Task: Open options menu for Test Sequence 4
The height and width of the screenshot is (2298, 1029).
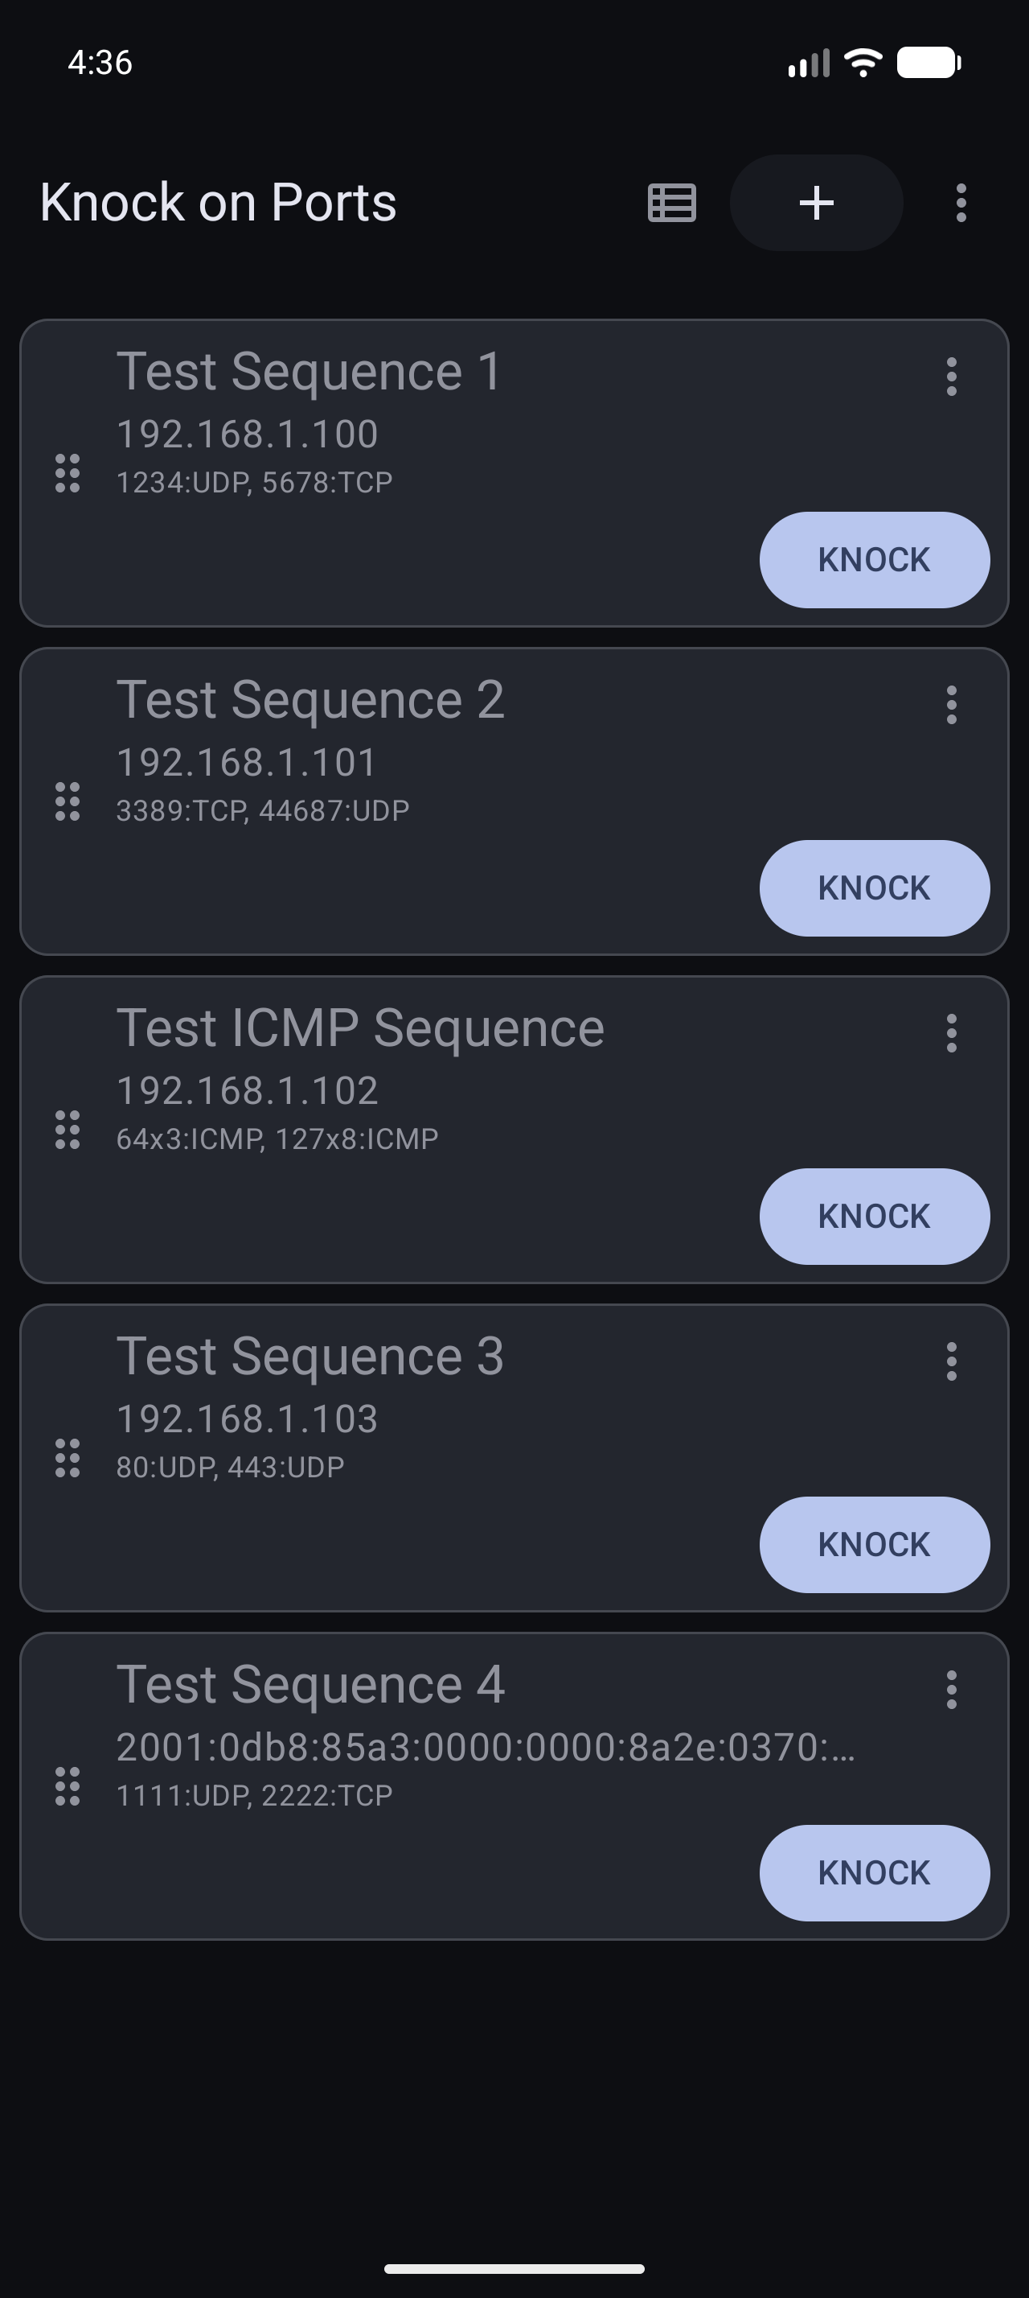Action: point(952,1690)
